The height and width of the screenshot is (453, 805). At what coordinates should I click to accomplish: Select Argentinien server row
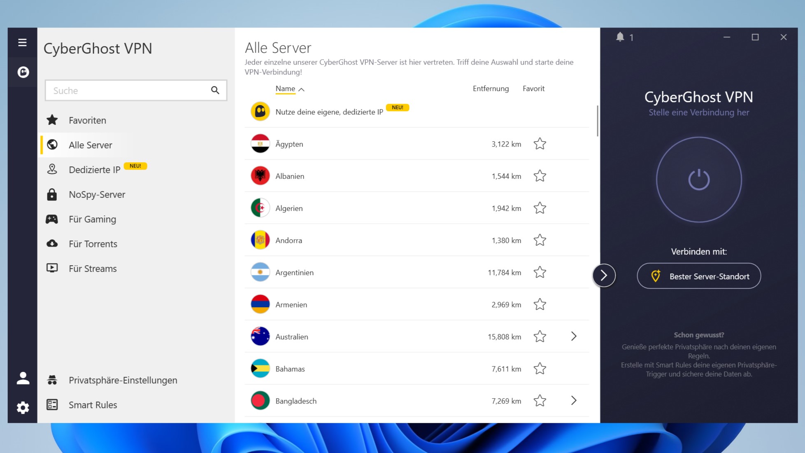[x=416, y=272]
